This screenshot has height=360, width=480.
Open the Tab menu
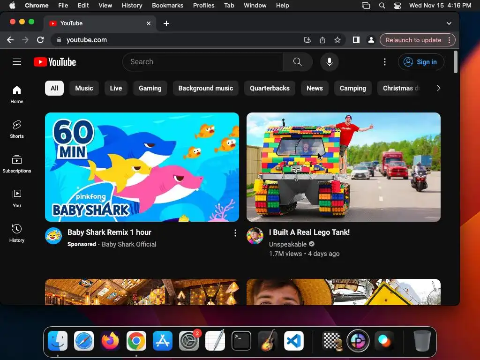[229, 6]
